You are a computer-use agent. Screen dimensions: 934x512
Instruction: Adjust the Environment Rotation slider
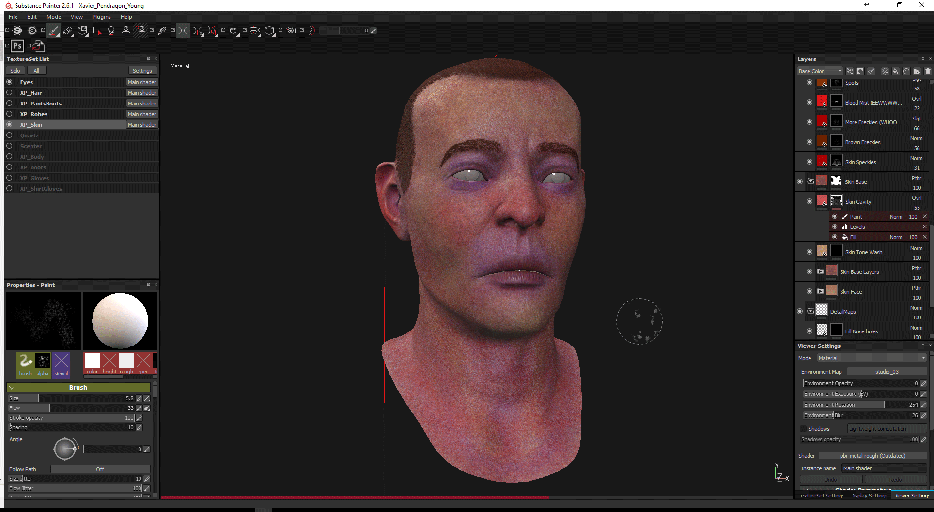(x=861, y=405)
